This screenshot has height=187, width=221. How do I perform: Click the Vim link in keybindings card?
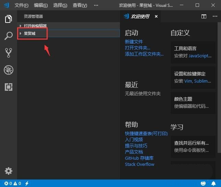(x=188, y=81)
